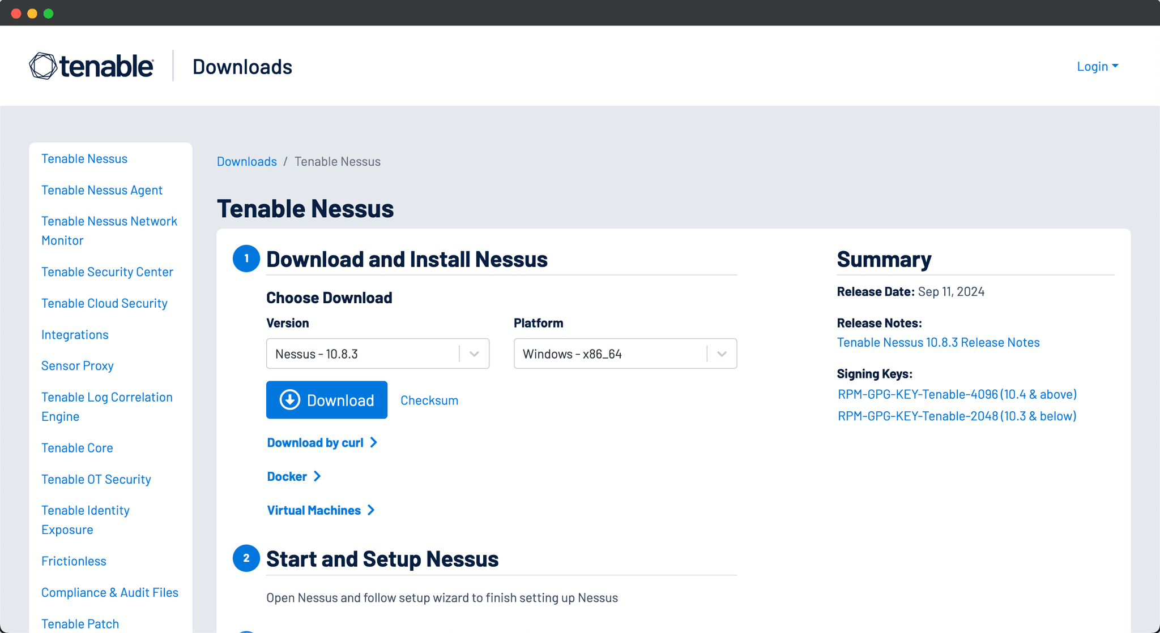
Task: Expand the Docker section
Action: click(x=293, y=477)
